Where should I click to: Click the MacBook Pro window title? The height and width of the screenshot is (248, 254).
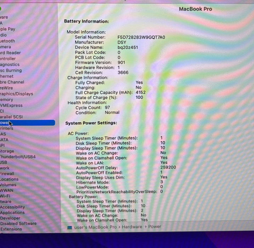click(195, 9)
